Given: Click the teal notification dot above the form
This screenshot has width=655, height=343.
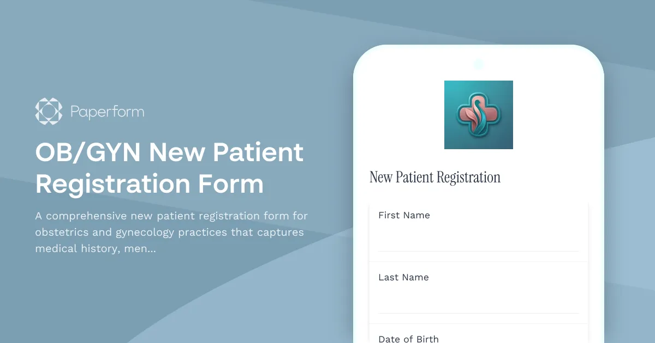Looking at the screenshot, I should point(478,64).
